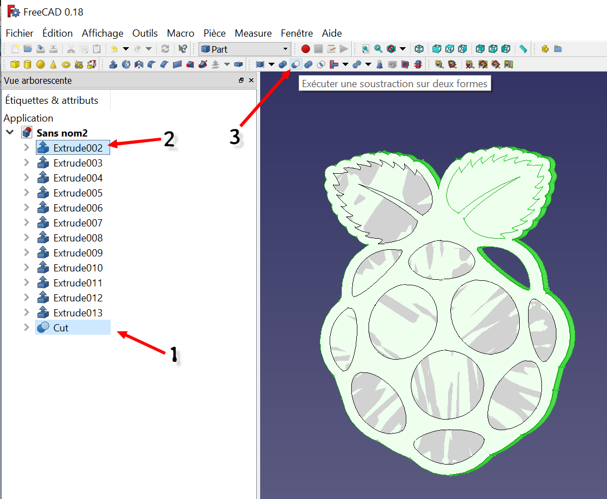The height and width of the screenshot is (499, 607).
Task: Click the boolean Cut subtraction icon
Action: [295, 64]
